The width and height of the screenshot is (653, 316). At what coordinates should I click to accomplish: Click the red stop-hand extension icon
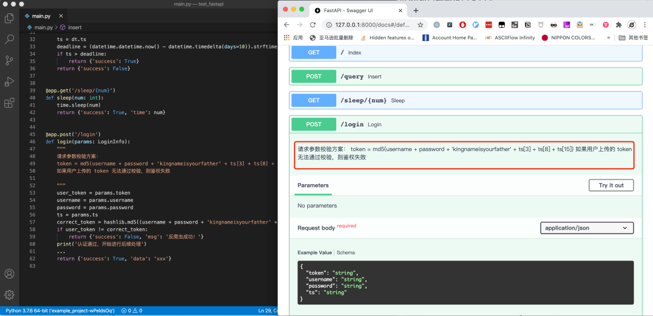pyautogui.click(x=463, y=25)
